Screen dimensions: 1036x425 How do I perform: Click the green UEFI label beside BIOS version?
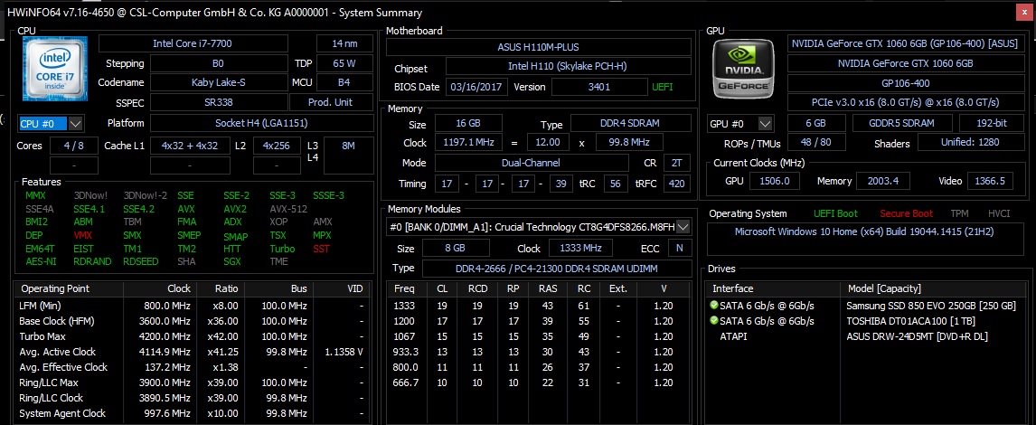663,87
